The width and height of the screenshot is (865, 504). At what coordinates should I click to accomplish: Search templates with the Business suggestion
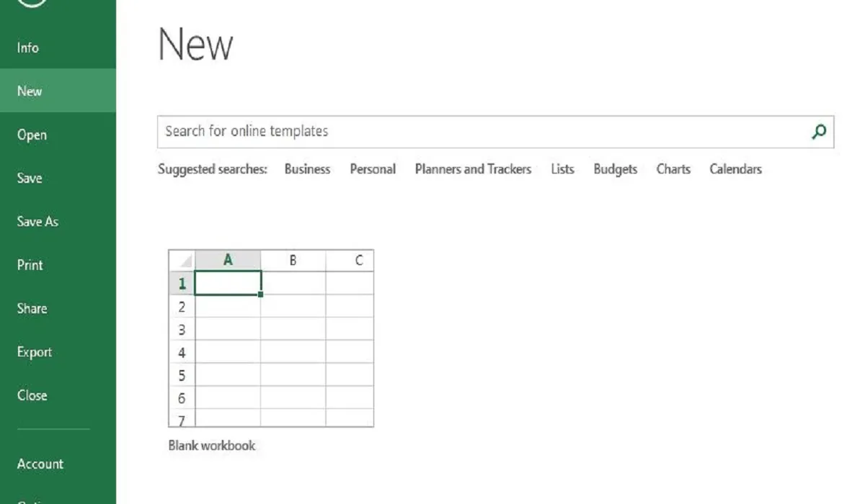coord(307,169)
